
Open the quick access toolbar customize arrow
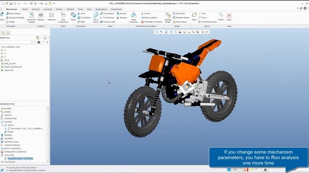pos(54,3)
